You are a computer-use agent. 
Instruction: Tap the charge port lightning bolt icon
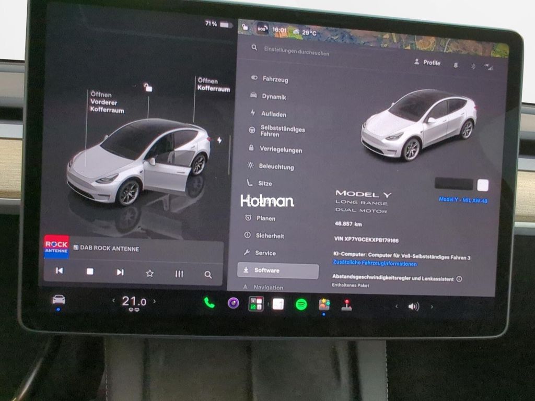(x=219, y=140)
